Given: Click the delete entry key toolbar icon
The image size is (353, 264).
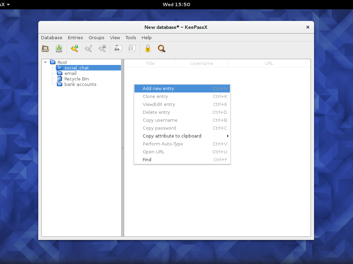Looking at the screenshot, I should coord(102,48).
